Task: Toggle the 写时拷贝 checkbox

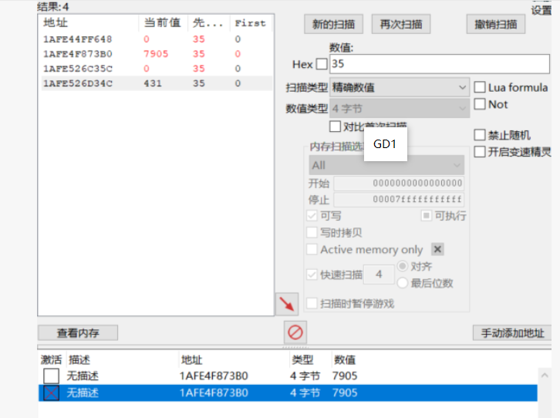Action: (312, 232)
